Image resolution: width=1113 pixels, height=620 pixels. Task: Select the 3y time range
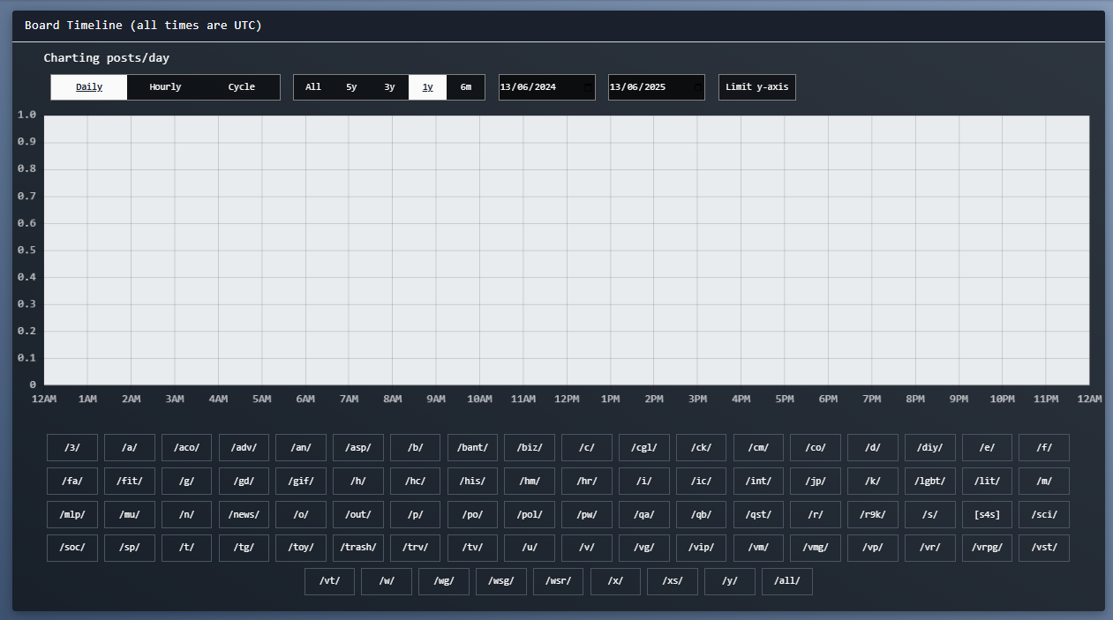pos(389,87)
